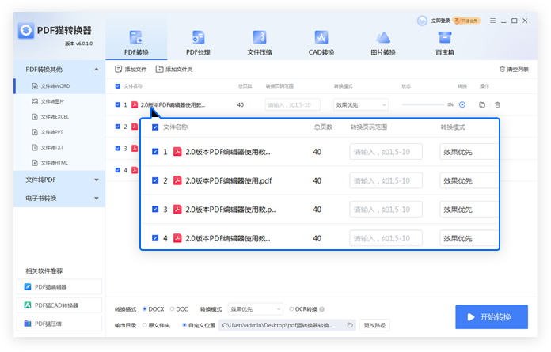Pick 文件转HTML in the sidebar
551x352 pixels.
(59, 163)
